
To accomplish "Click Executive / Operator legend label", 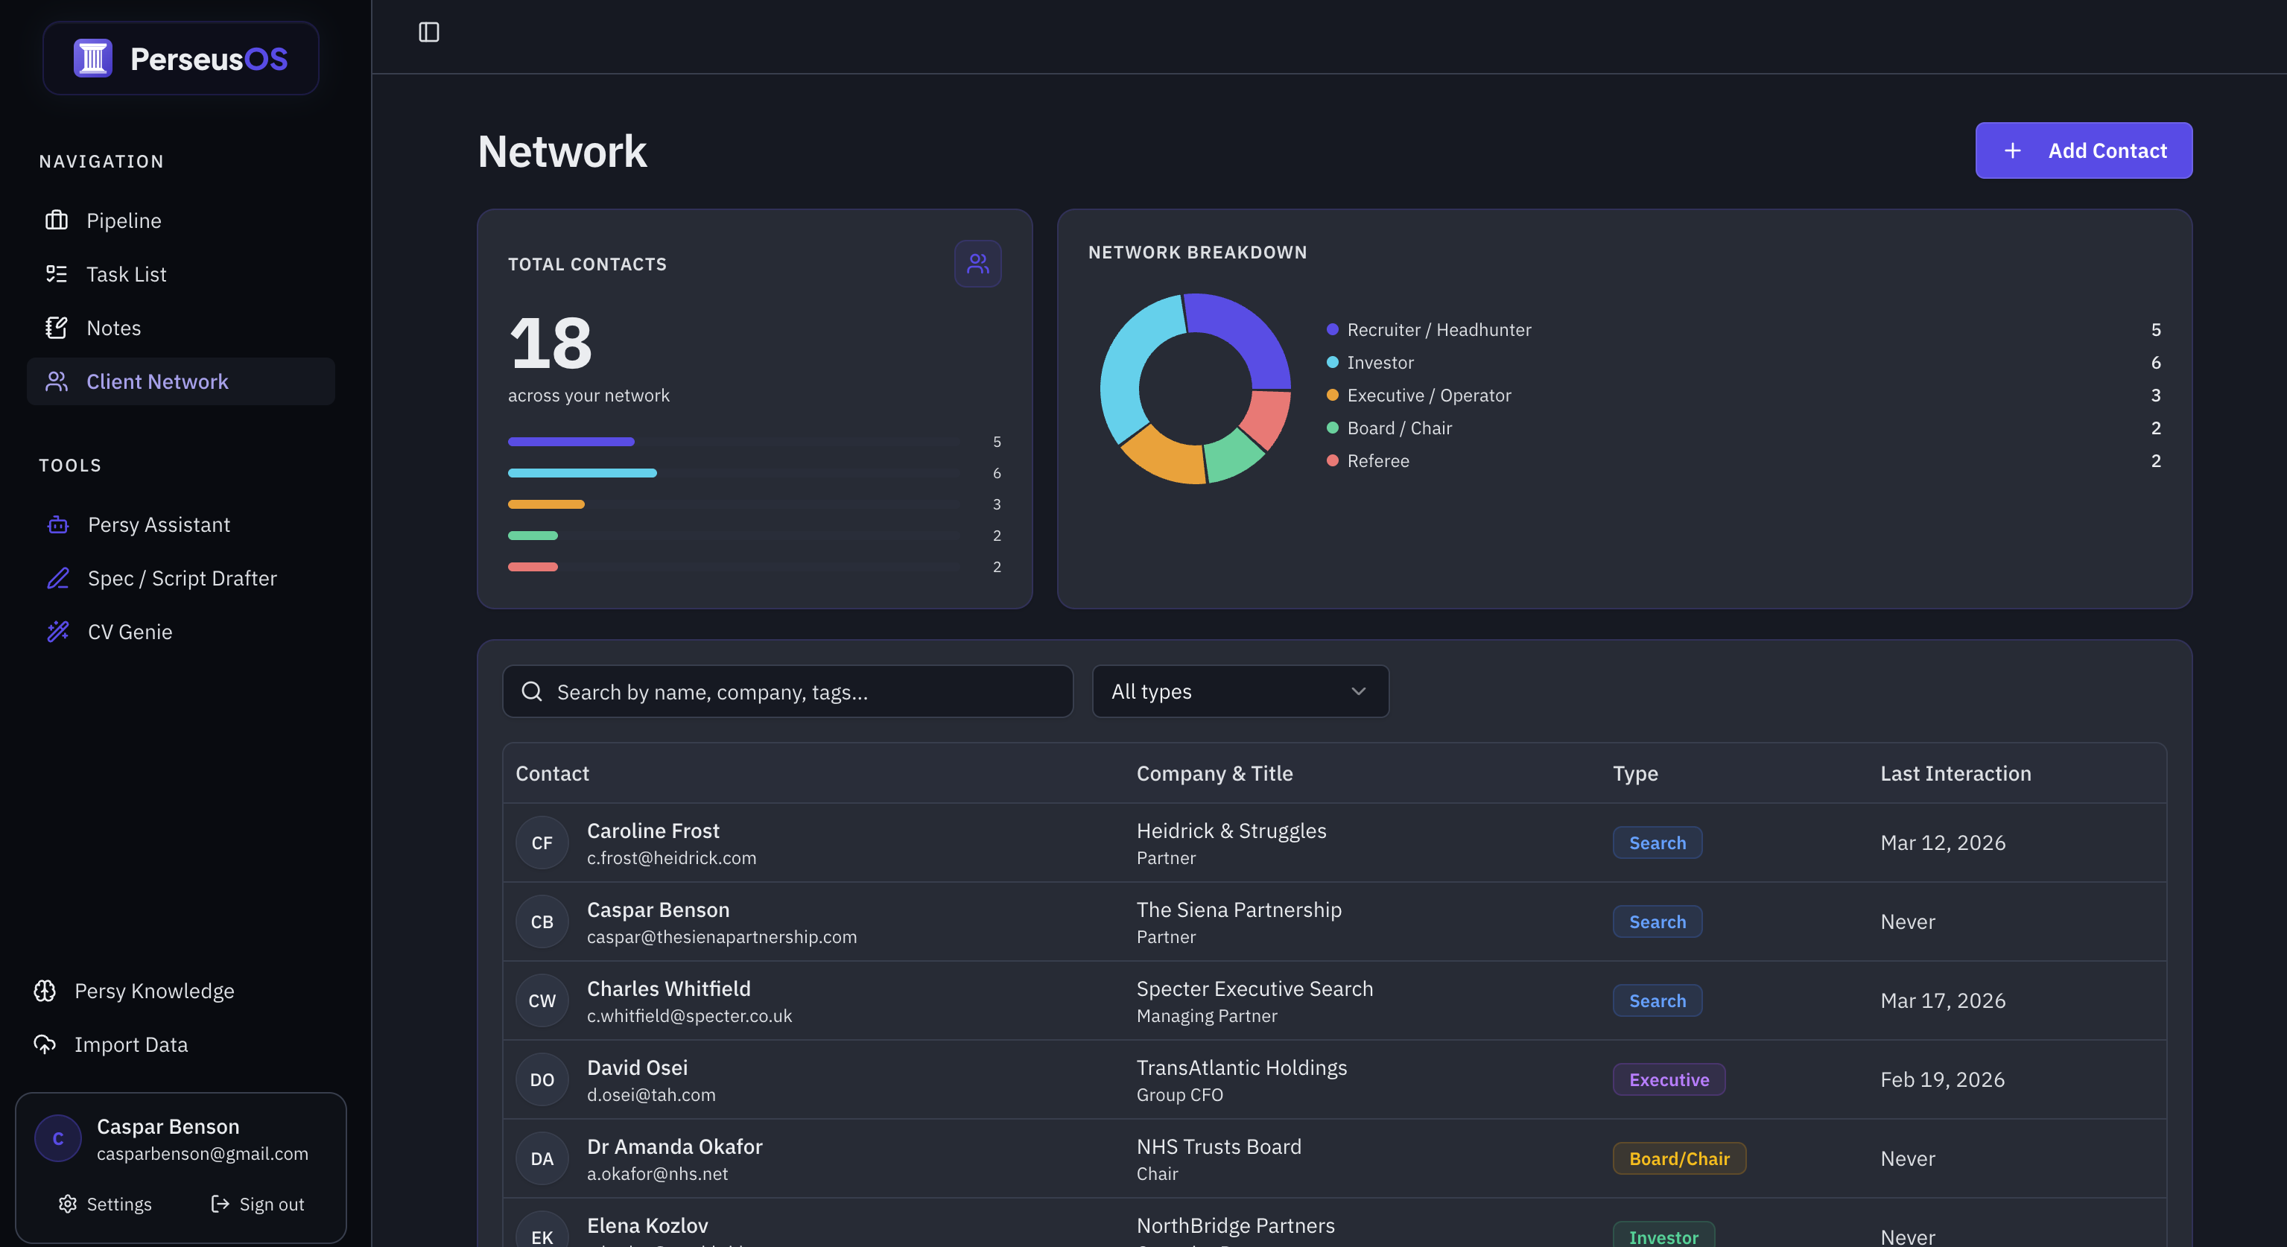I will click(x=1429, y=395).
